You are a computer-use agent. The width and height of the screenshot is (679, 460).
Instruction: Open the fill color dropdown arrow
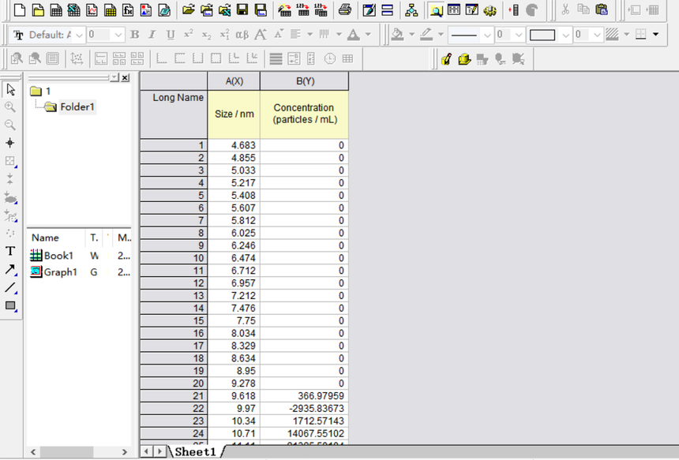click(x=411, y=35)
